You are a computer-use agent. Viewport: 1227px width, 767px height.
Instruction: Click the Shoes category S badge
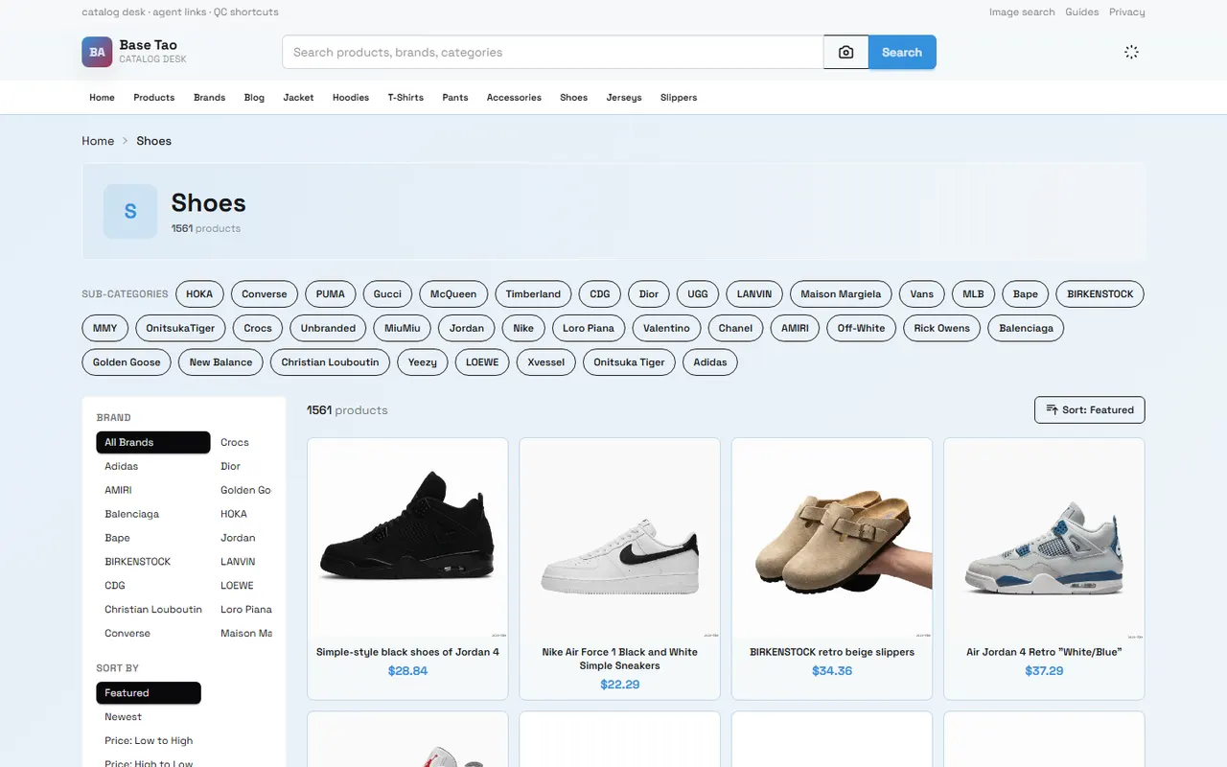click(x=130, y=211)
